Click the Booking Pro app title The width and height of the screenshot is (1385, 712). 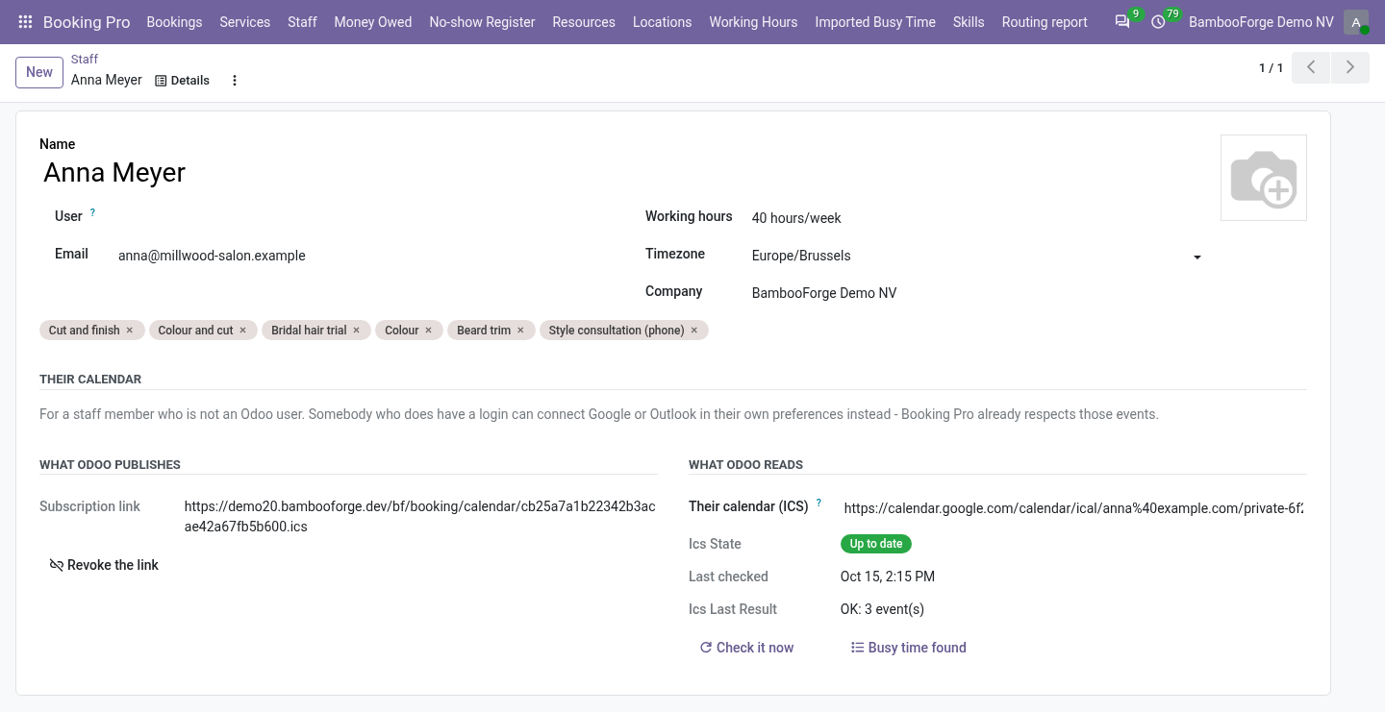point(87,21)
